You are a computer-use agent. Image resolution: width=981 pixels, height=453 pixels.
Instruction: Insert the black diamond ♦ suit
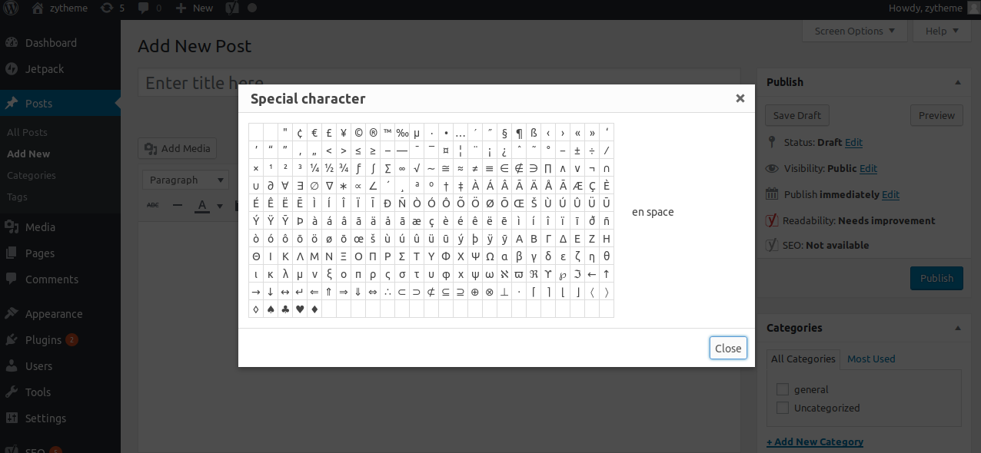click(x=315, y=309)
